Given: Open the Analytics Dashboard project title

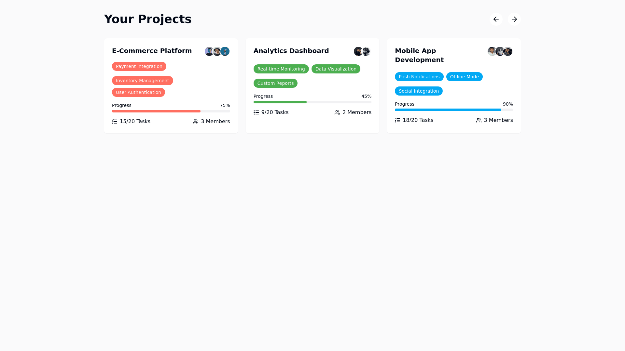Looking at the screenshot, I should [291, 51].
